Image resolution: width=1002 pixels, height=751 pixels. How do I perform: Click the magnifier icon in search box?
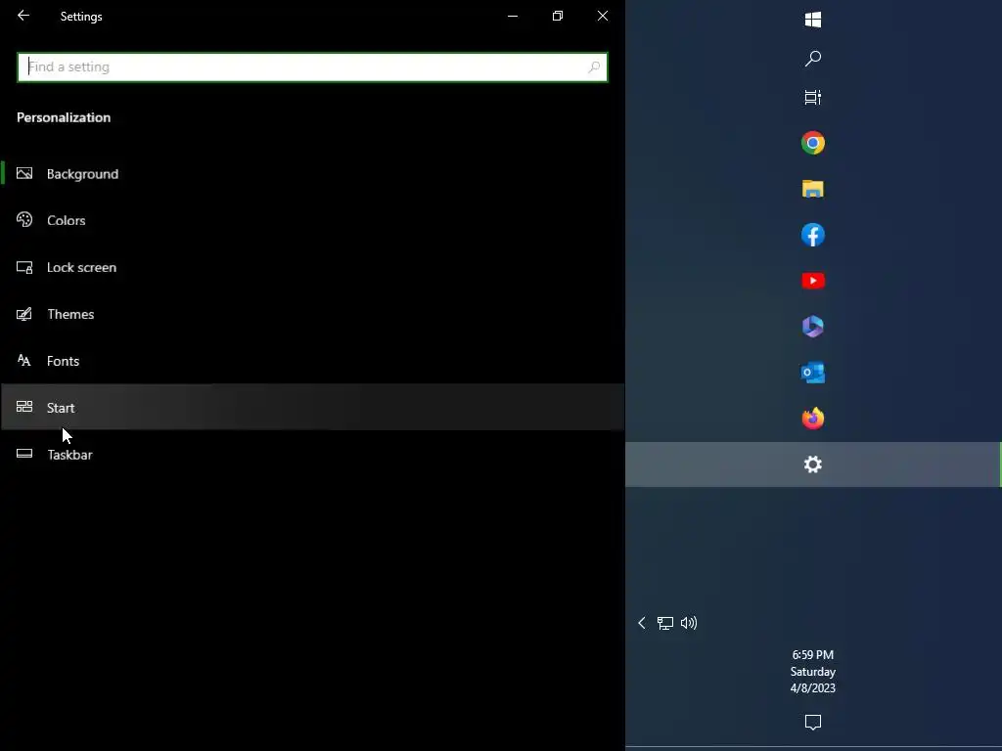(594, 67)
